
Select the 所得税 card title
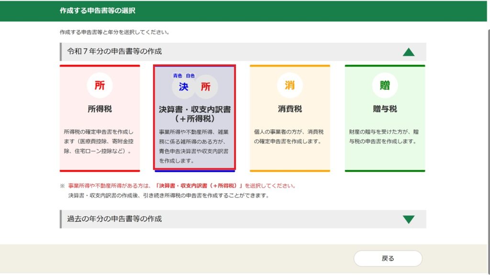(100, 109)
